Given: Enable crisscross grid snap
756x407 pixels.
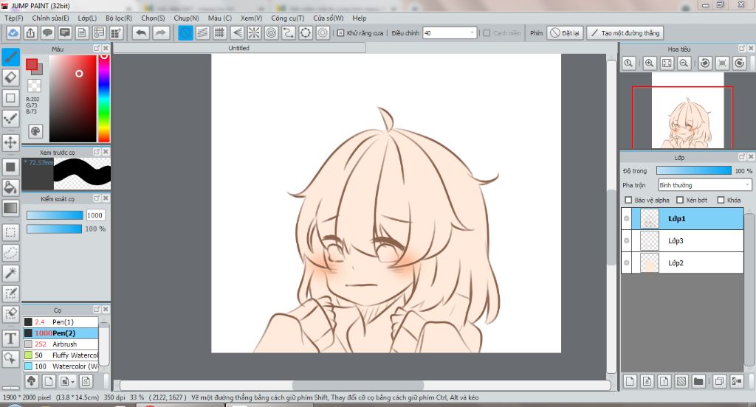Looking at the screenshot, I should pyautogui.click(x=220, y=32).
